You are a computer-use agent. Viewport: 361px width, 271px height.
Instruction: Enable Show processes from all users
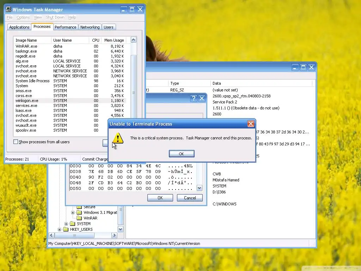16,142
